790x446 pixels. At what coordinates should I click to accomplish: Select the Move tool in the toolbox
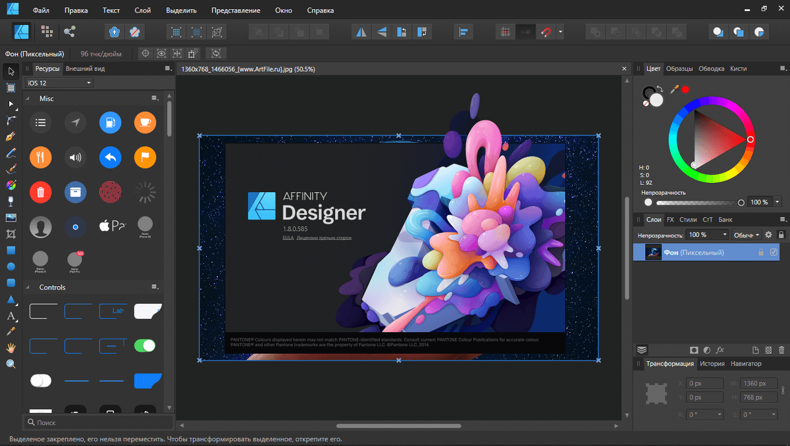(11, 71)
